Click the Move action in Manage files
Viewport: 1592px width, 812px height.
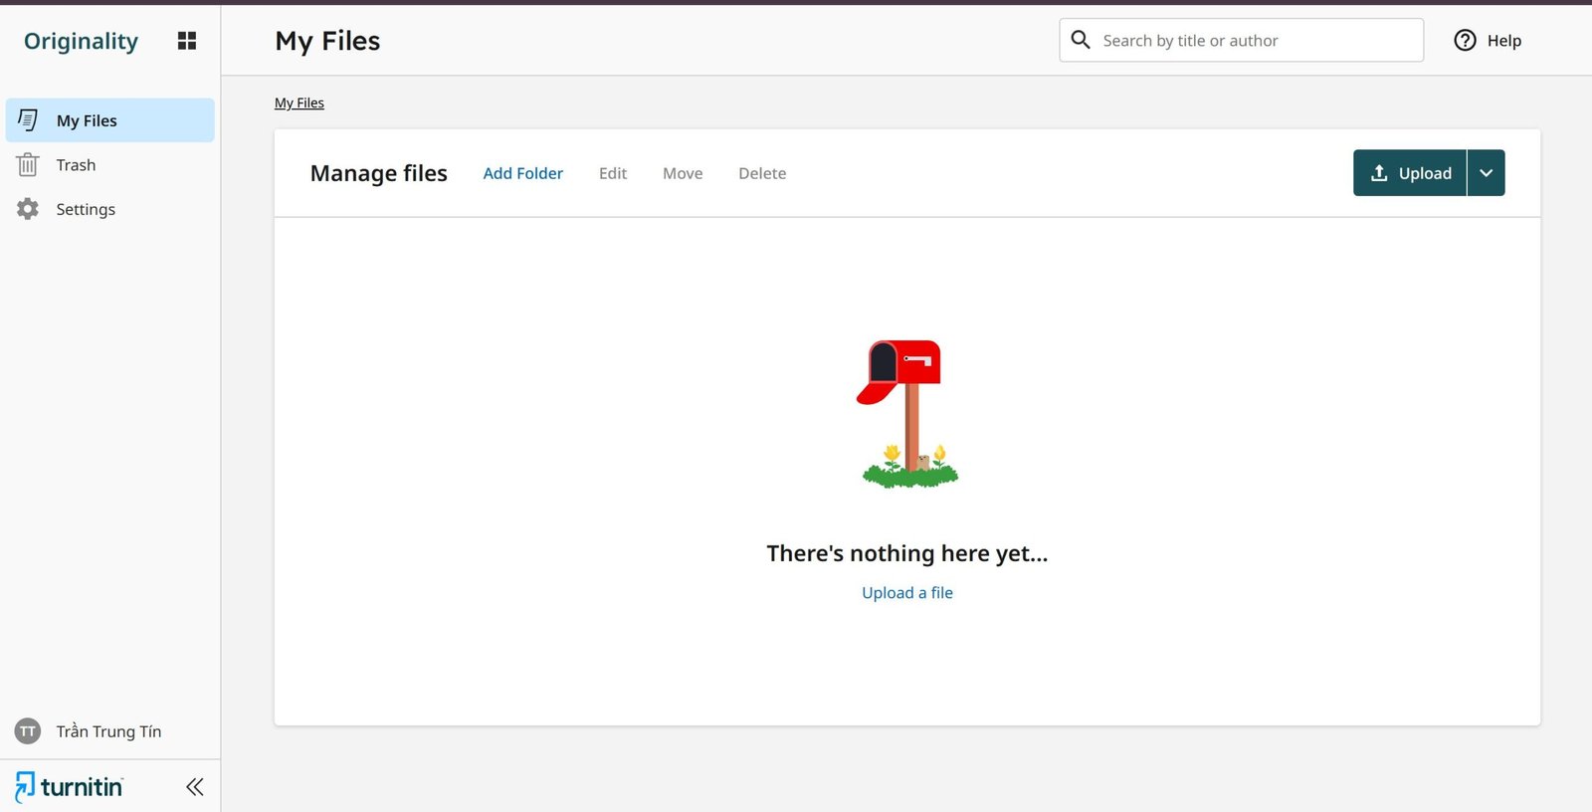pos(683,173)
